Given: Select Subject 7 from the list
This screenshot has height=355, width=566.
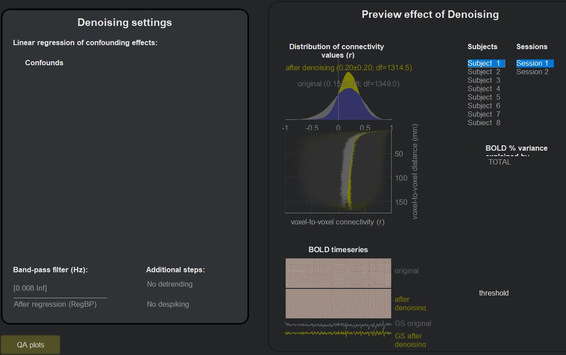Looking at the screenshot, I should [484, 114].
